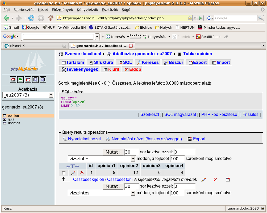Click the full texts toggle arrows icon in table header
The image size is (267, 213).
pyautogui.click(x=73, y=166)
